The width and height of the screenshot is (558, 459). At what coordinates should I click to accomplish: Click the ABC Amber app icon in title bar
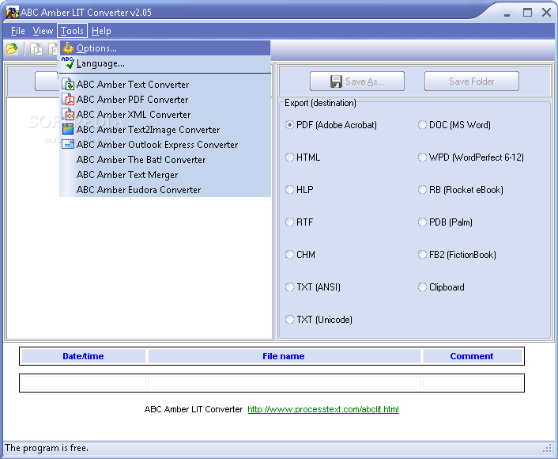(12, 12)
